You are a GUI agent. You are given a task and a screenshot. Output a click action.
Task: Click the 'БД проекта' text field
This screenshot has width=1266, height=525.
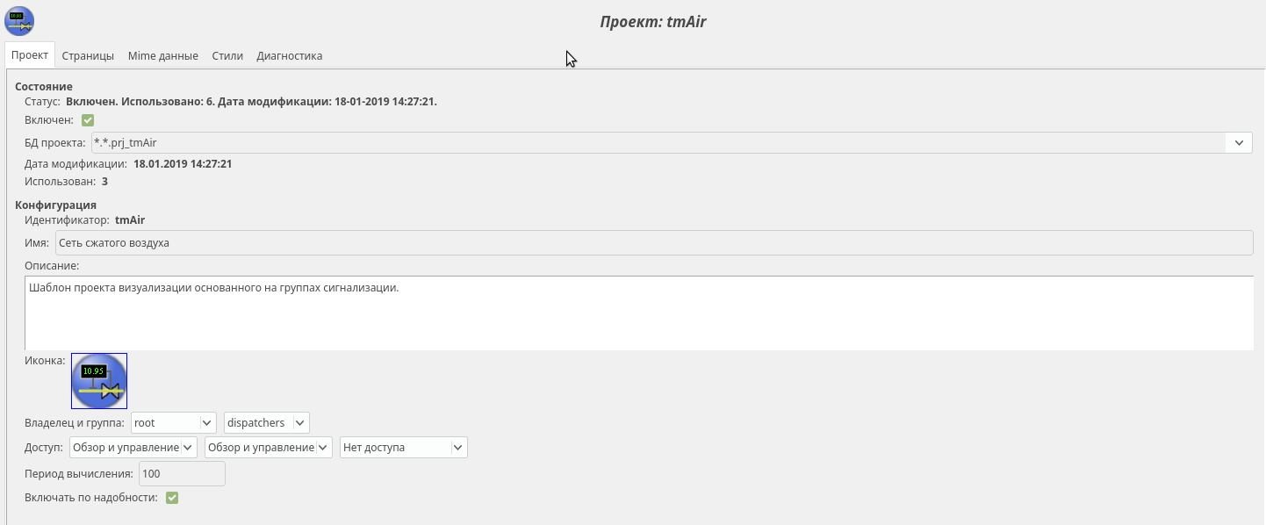(x=658, y=142)
